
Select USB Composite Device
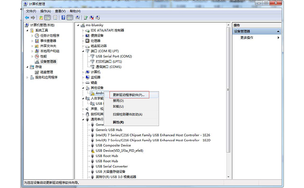pyautogui.click(x=113, y=145)
